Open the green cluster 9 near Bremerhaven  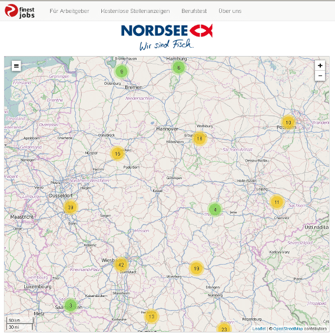click(x=121, y=71)
